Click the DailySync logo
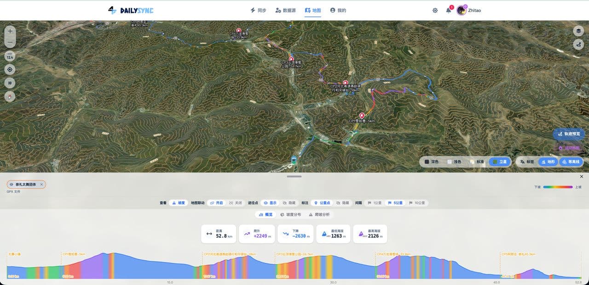The height and width of the screenshot is (285, 589). pos(130,10)
